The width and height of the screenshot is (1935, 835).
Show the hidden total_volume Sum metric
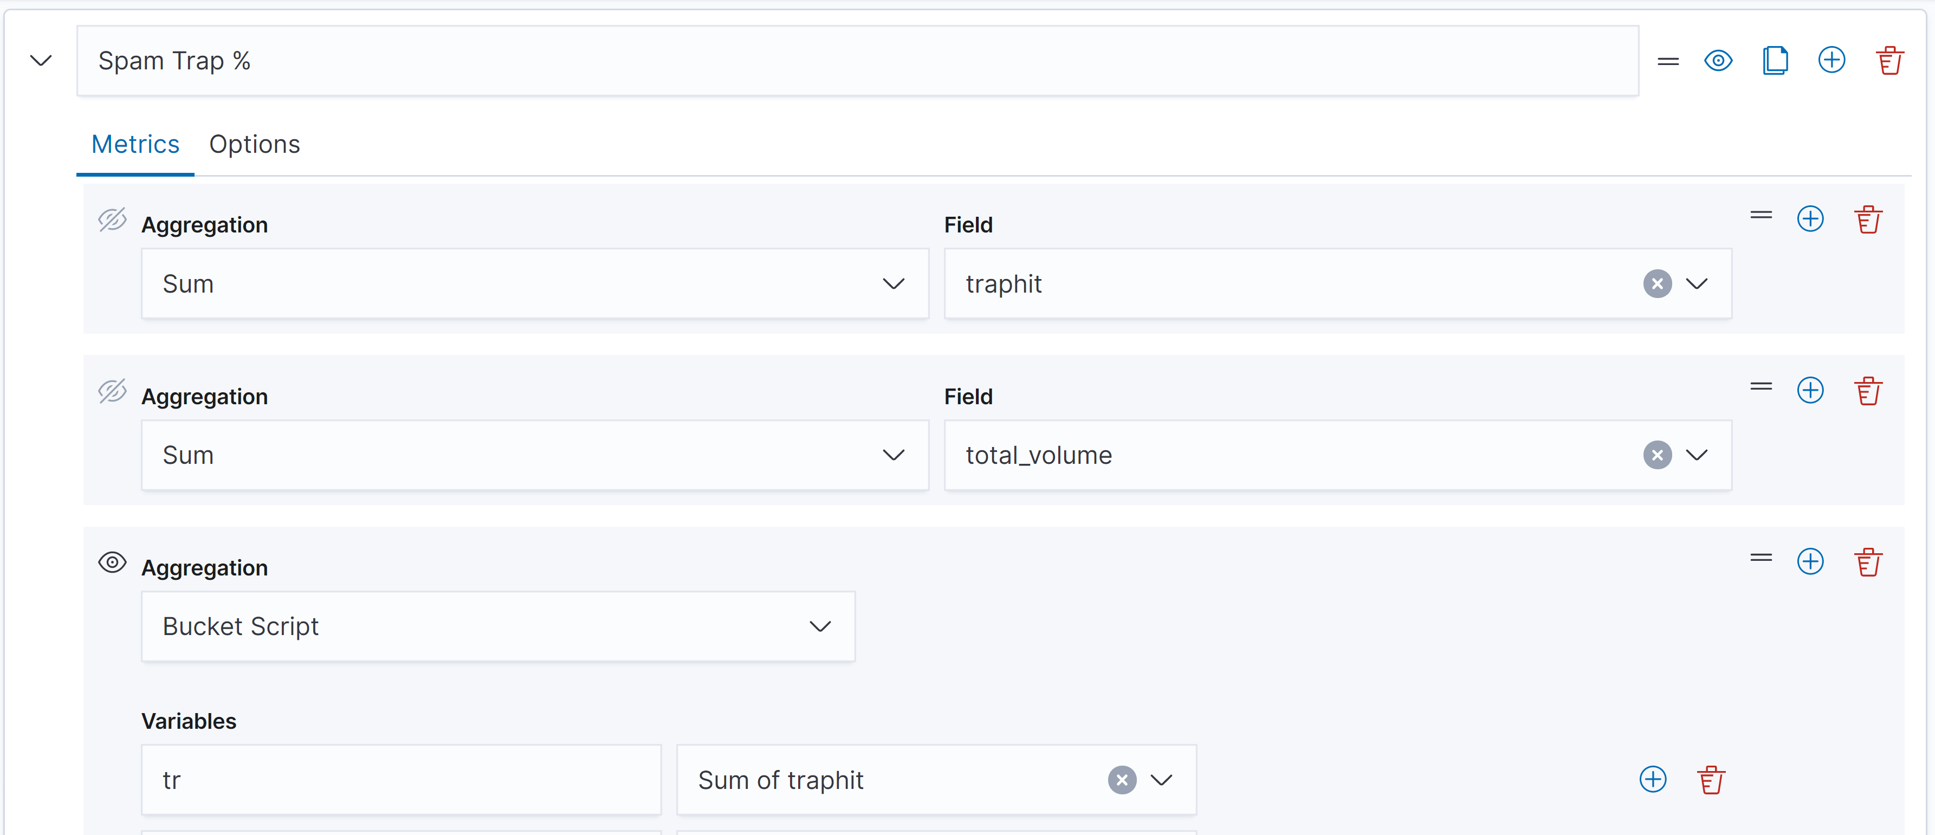[x=113, y=391]
